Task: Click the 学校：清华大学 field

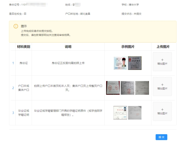Action: (x=130, y=5)
